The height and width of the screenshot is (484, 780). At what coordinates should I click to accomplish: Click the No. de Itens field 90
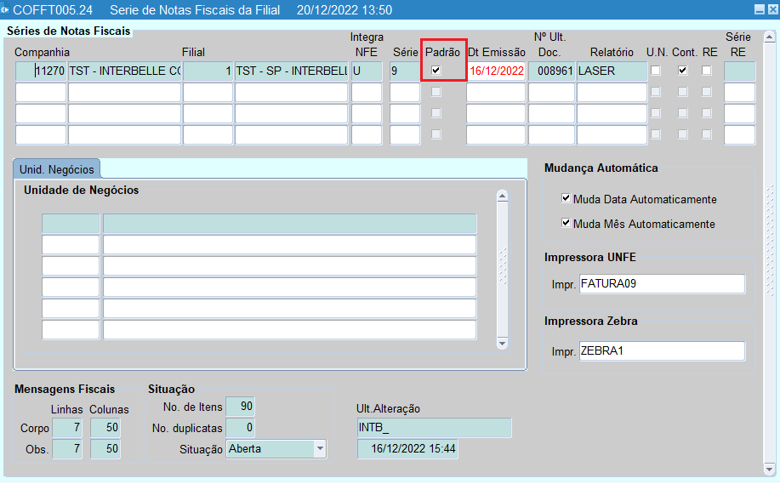point(240,407)
